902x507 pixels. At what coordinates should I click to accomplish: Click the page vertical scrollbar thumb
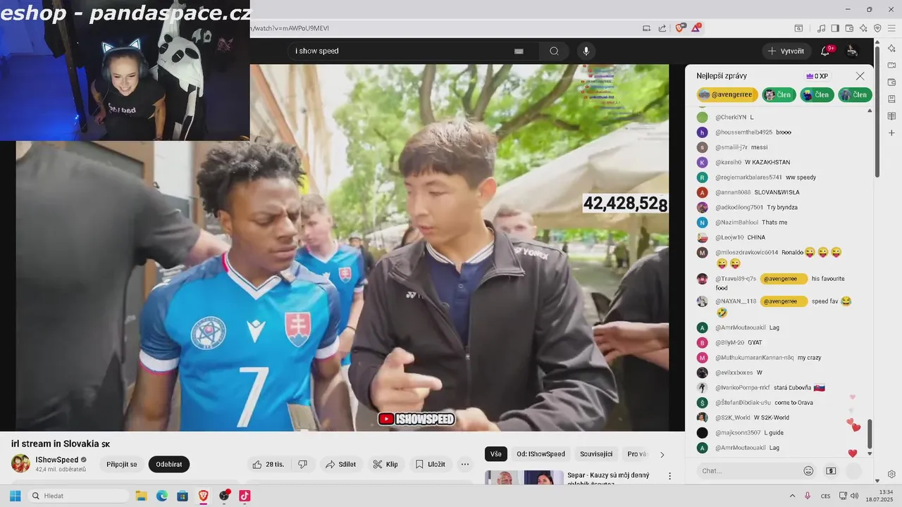pos(877,113)
